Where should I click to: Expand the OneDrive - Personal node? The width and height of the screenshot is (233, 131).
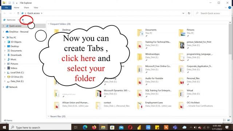[x=3, y=32]
